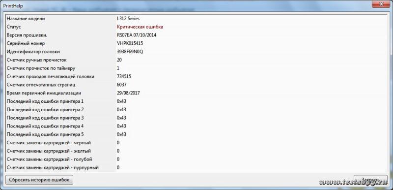Select 0x43 value for error code 1
Screen dimensions: 393x190
pyautogui.click(x=121, y=101)
